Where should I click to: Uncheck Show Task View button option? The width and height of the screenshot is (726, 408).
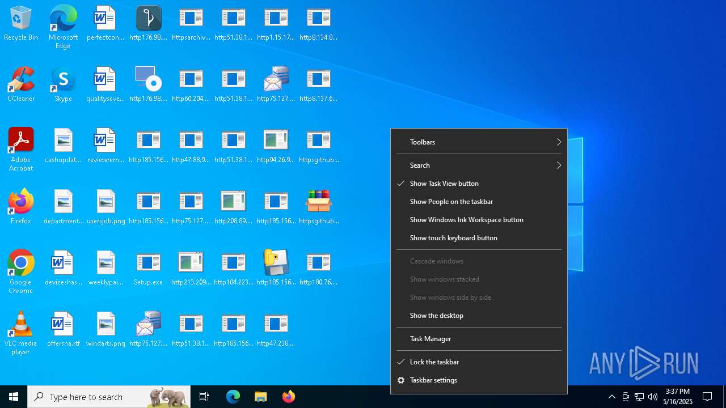tap(479, 184)
